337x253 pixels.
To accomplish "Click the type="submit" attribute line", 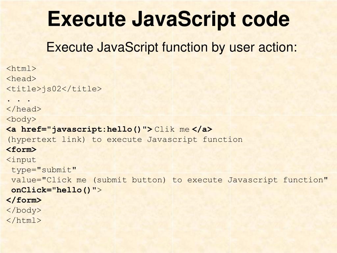I will click(x=44, y=170).
